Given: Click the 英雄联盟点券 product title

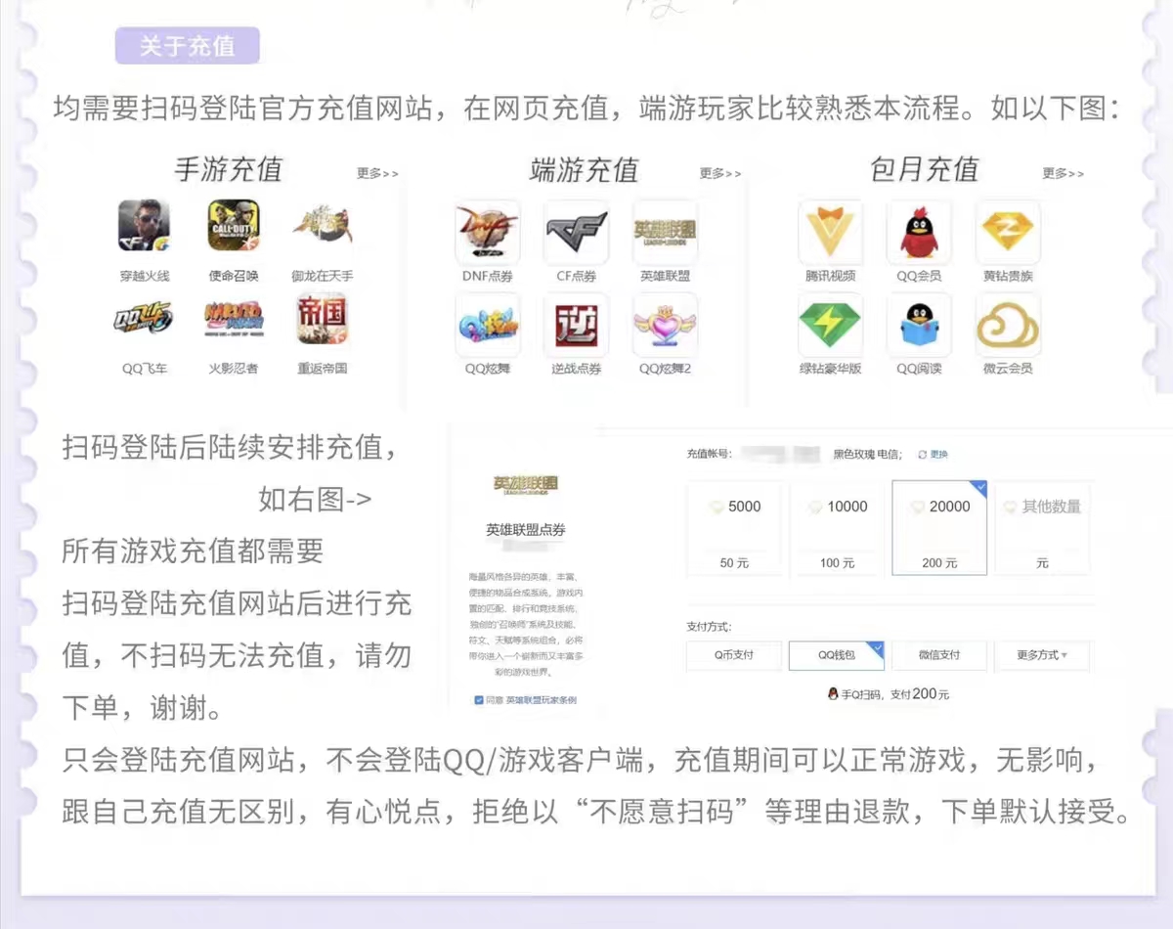Looking at the screenshot, I should click(526, 530).
